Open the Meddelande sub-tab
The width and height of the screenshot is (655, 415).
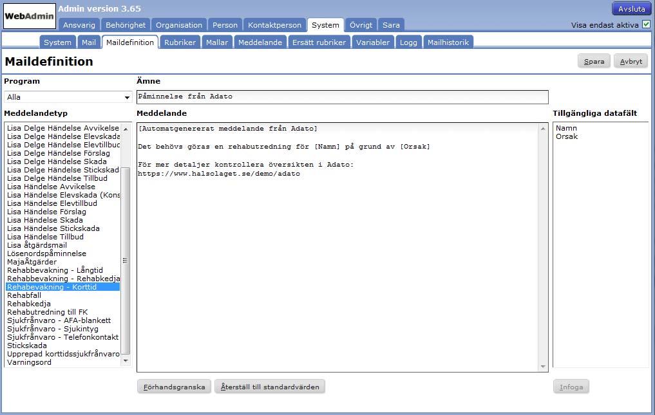(260, 42)
